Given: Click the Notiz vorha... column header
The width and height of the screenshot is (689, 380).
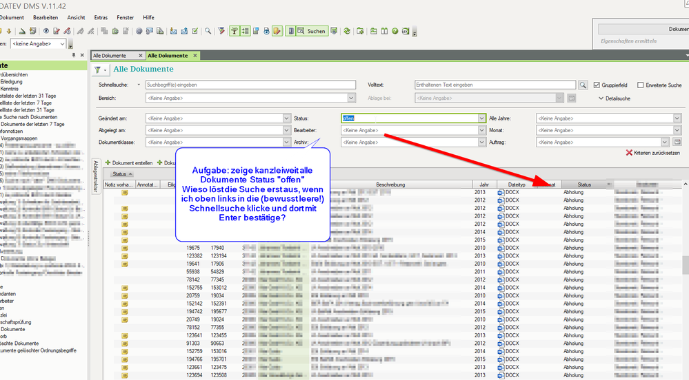Looking at the screenshot, I should tap(119, 184).
